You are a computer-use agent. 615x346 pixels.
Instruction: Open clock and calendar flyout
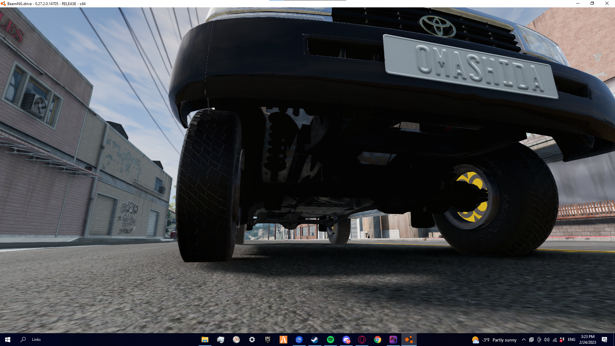click(587, 340)
